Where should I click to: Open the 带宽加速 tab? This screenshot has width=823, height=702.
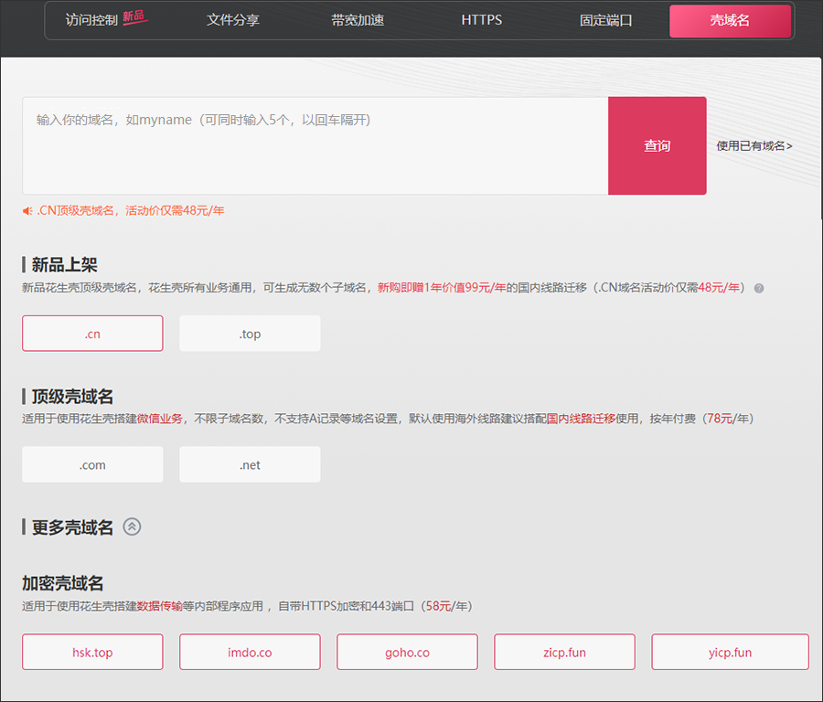[x=358, y=20]
